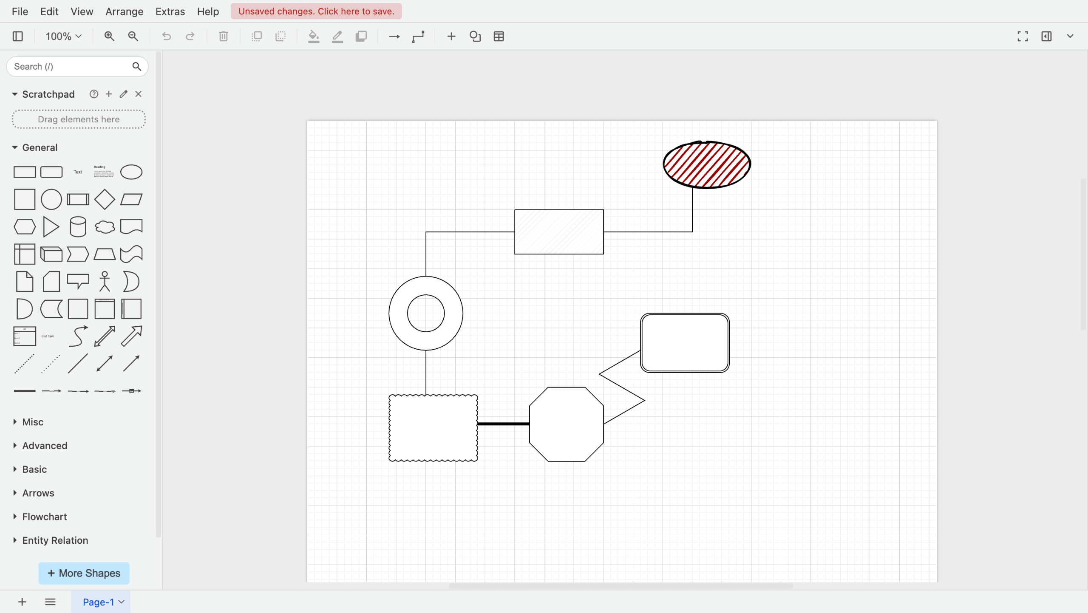Expand the Flowchart shape category

coord(44,517)
